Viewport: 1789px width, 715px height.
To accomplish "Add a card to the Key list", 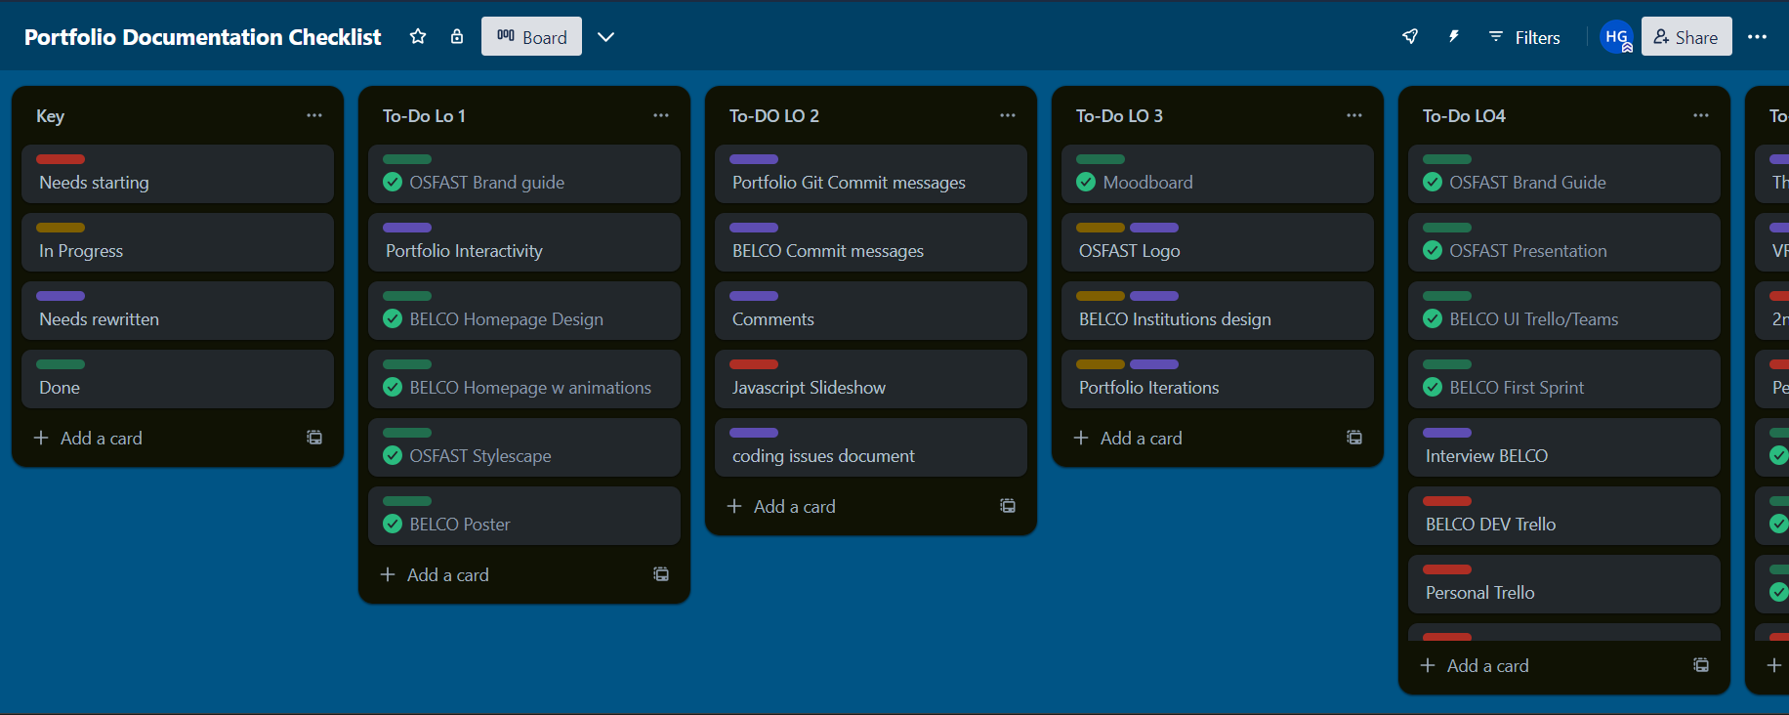I will tap(160, 438).
